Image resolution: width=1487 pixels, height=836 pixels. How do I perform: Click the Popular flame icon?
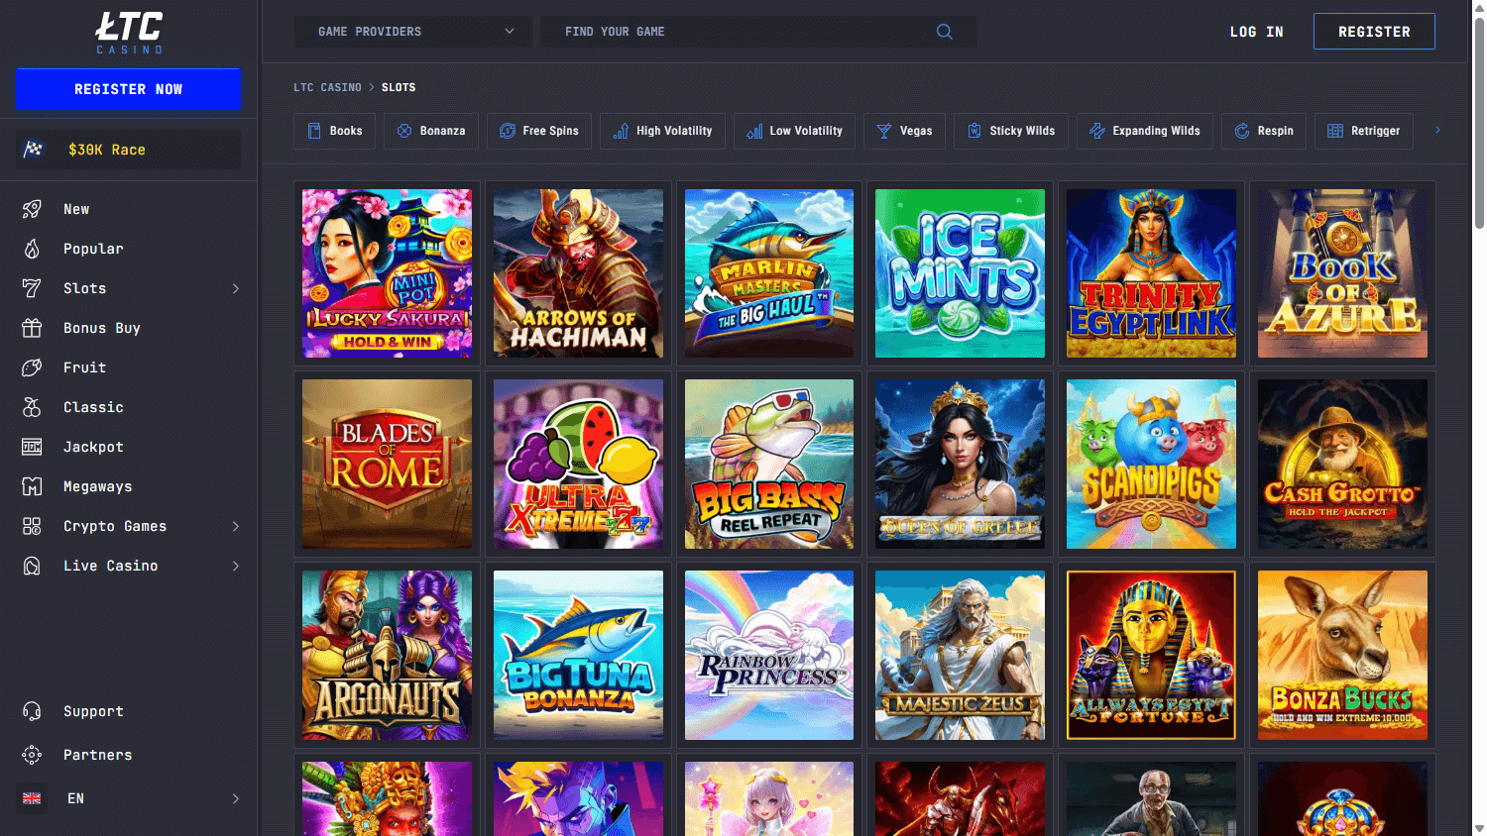pyautogui.click(x=33, y=249)
